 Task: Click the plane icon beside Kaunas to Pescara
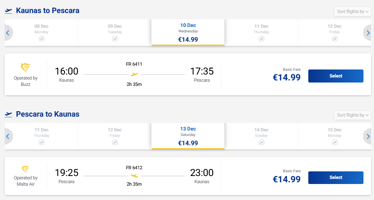click(8, 11)
